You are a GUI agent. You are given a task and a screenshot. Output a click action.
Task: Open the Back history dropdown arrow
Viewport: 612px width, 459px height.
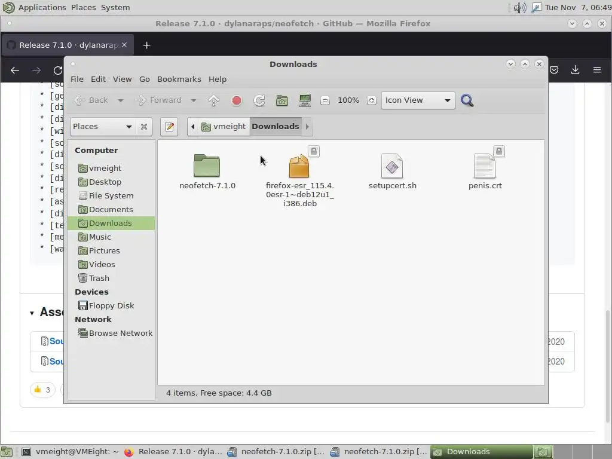(121, 100)
